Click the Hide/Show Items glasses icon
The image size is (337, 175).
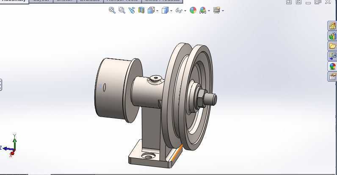coord(179,10)
